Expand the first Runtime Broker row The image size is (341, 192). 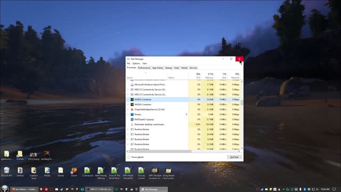128,130
